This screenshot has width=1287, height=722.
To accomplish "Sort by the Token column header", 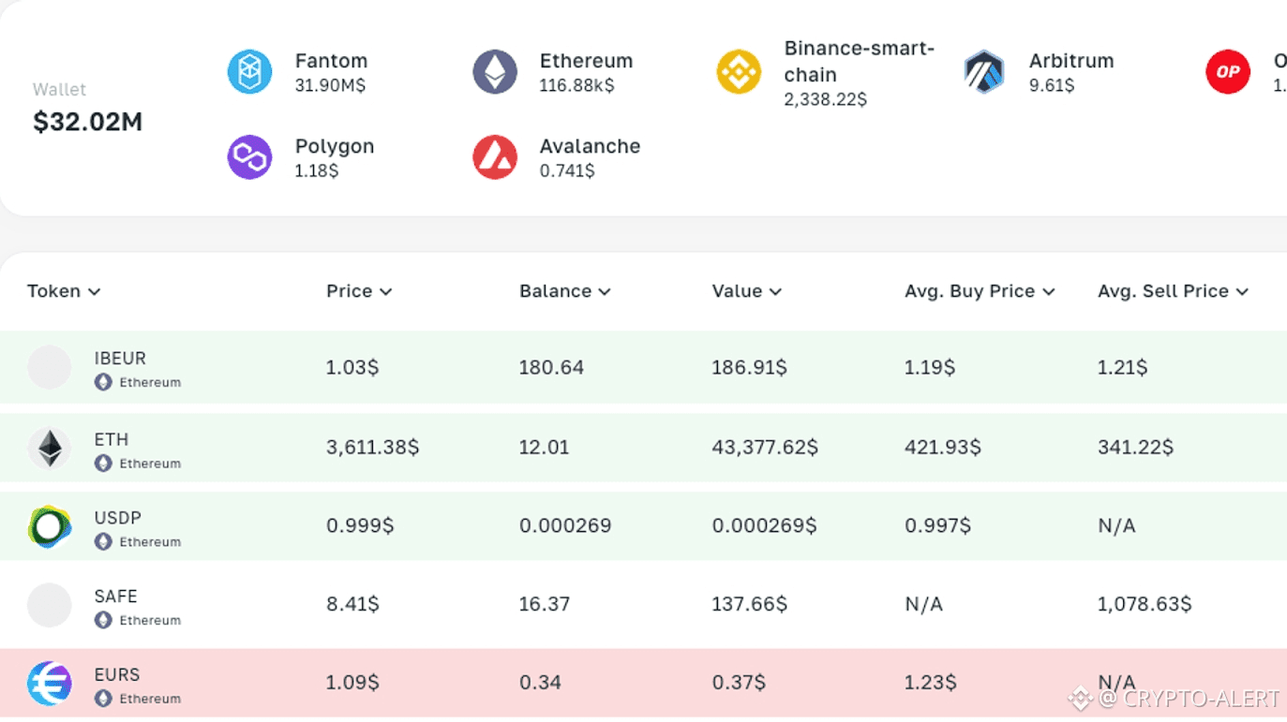I will (63, 291).
